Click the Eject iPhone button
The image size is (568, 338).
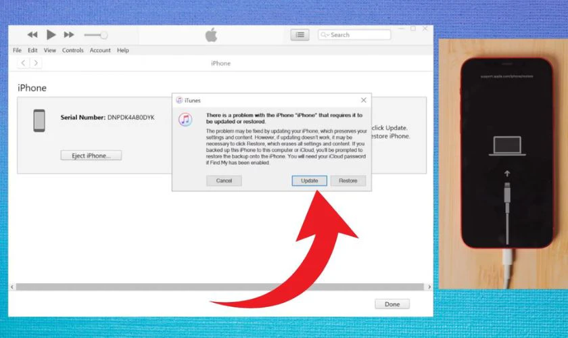tap(91, 155)
